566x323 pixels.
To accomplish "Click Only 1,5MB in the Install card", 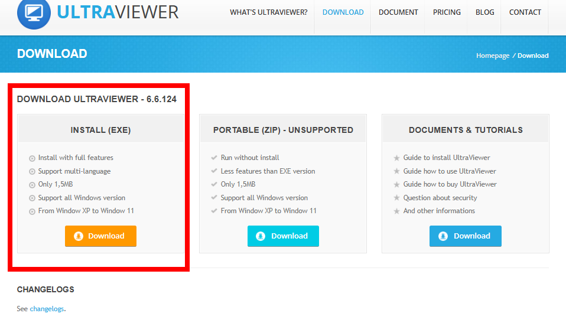I will click(x=56, y=184).
